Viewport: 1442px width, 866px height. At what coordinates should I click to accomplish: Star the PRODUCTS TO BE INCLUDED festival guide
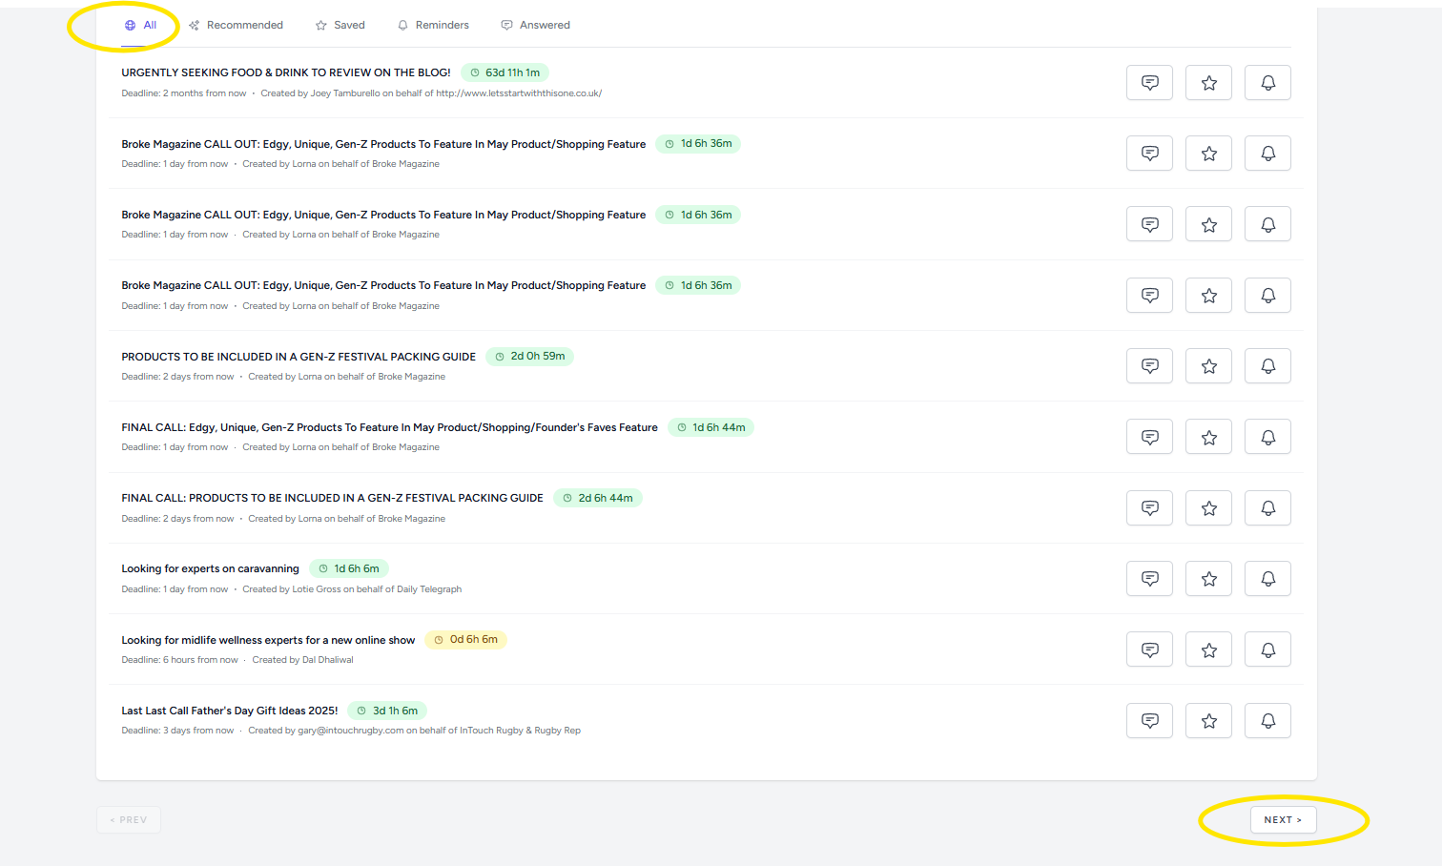point(1208,366)
